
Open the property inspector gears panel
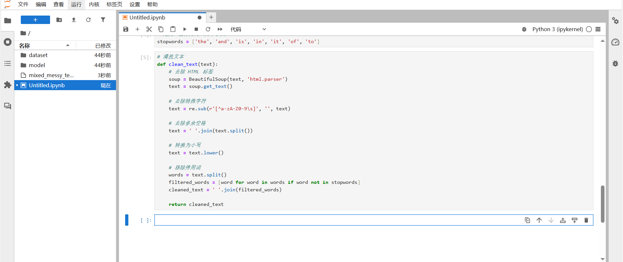coord(615,21)
